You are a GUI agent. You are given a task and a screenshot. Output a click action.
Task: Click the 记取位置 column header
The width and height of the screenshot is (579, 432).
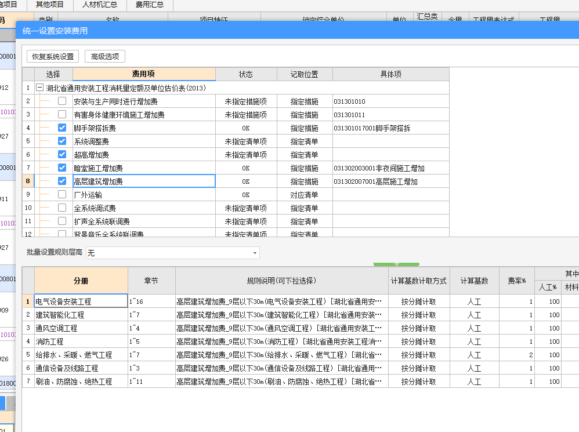tap(304, 74)
